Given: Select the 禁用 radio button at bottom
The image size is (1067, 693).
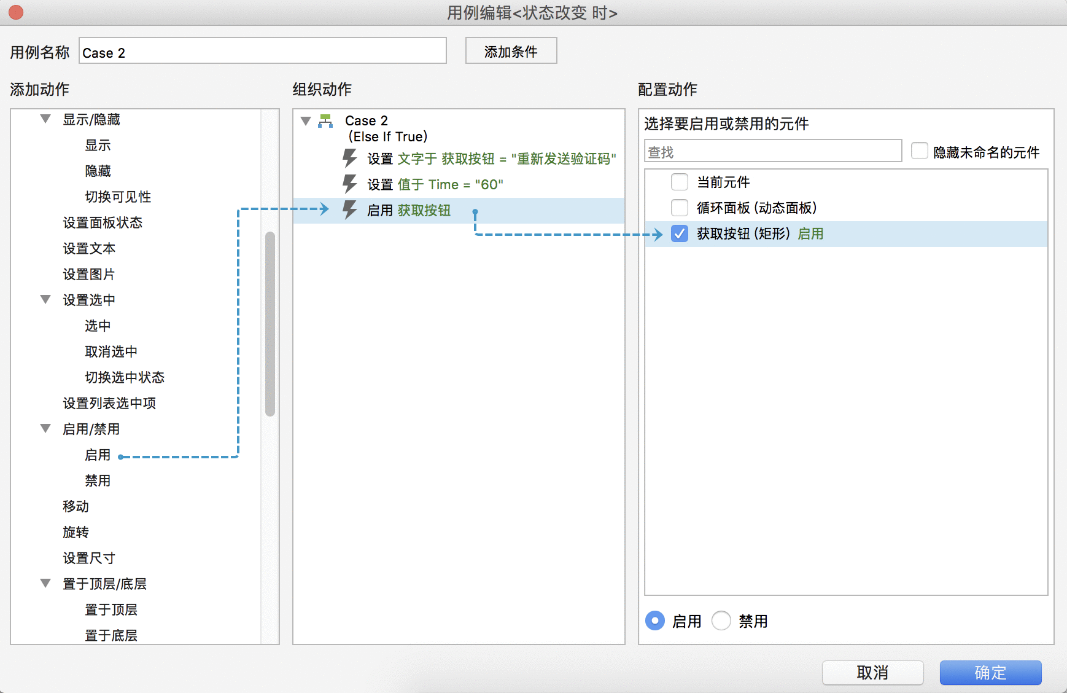Looking at the screenshot, I should click(x=721, y=621).
